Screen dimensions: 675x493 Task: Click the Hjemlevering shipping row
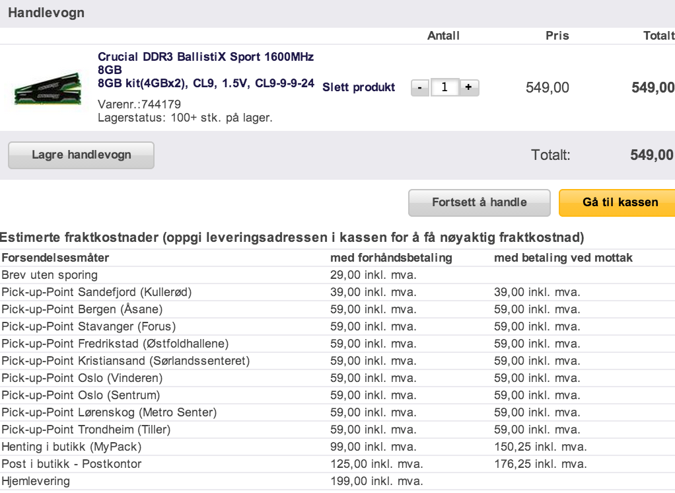(x=337, y=482)
